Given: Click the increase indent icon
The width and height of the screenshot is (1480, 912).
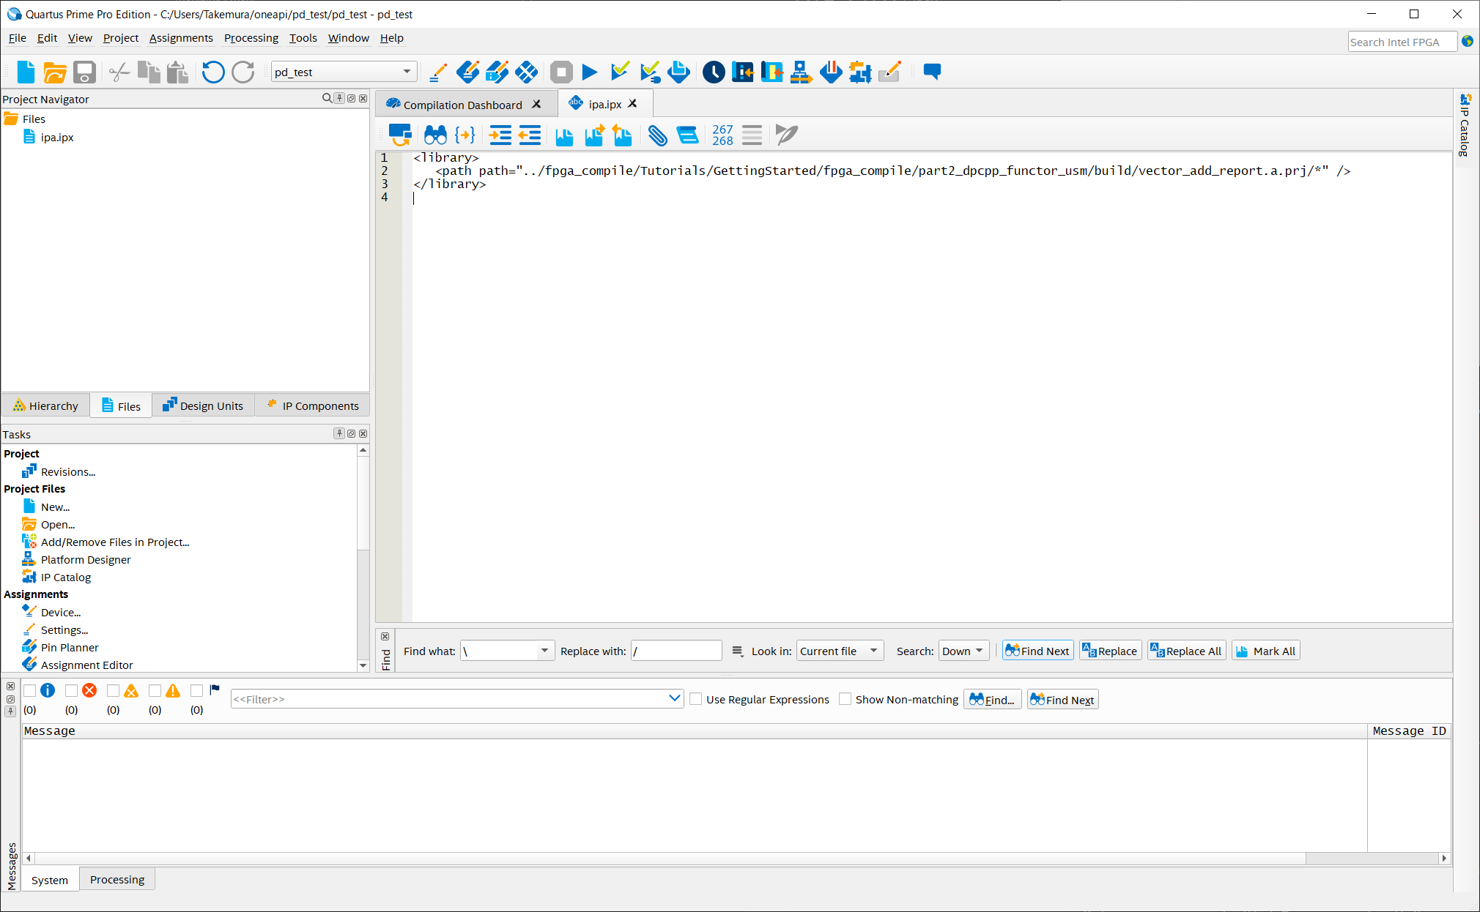Looking at the screenshot, I should pyautogui.click(x=500, y=135).
